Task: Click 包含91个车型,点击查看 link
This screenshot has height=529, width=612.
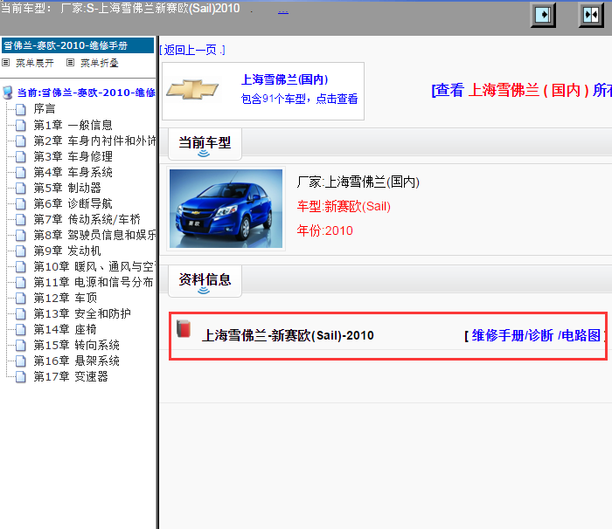Action: tap(299, 99)
